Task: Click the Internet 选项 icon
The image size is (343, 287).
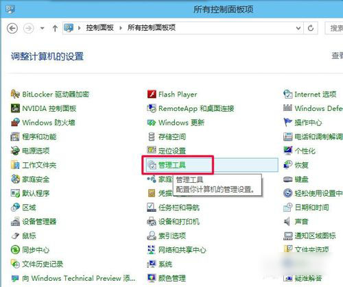Action: (x=287, y=94)
